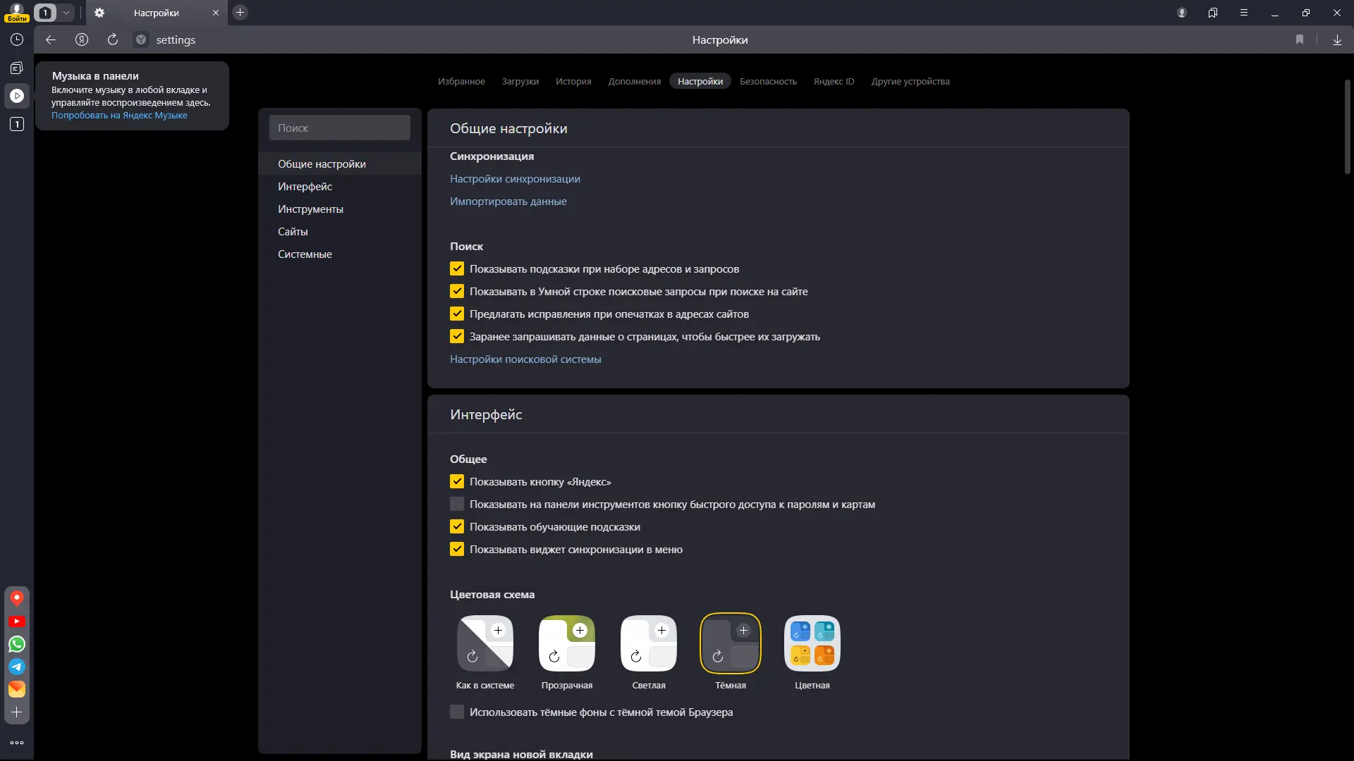Open WhatsApp shortcut in sidebar
This screenshot has width=1354, height=761.
tap(17, 644)
